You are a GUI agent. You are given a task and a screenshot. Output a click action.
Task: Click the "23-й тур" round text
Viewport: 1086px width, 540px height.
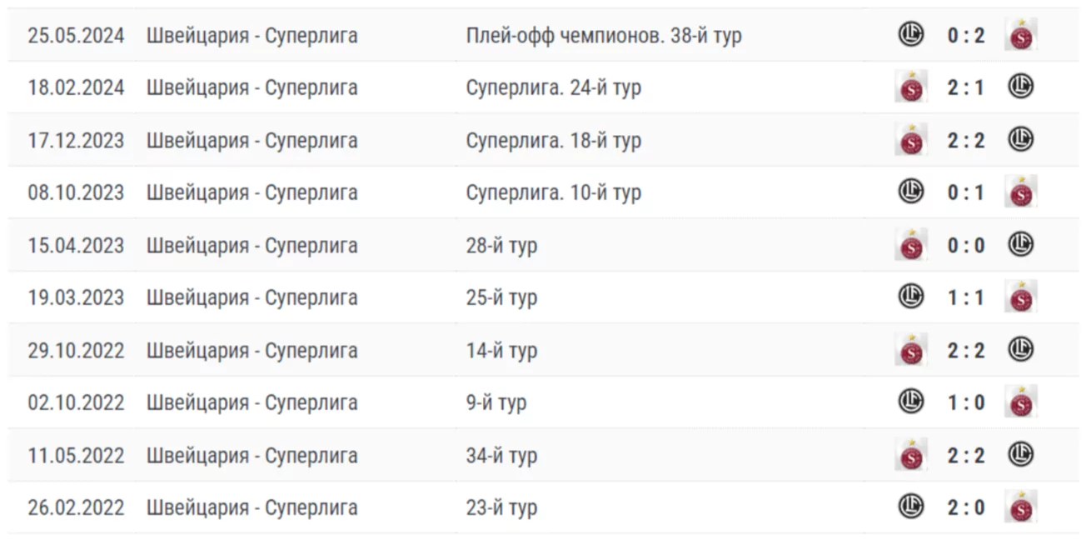[x=501, y=507]
